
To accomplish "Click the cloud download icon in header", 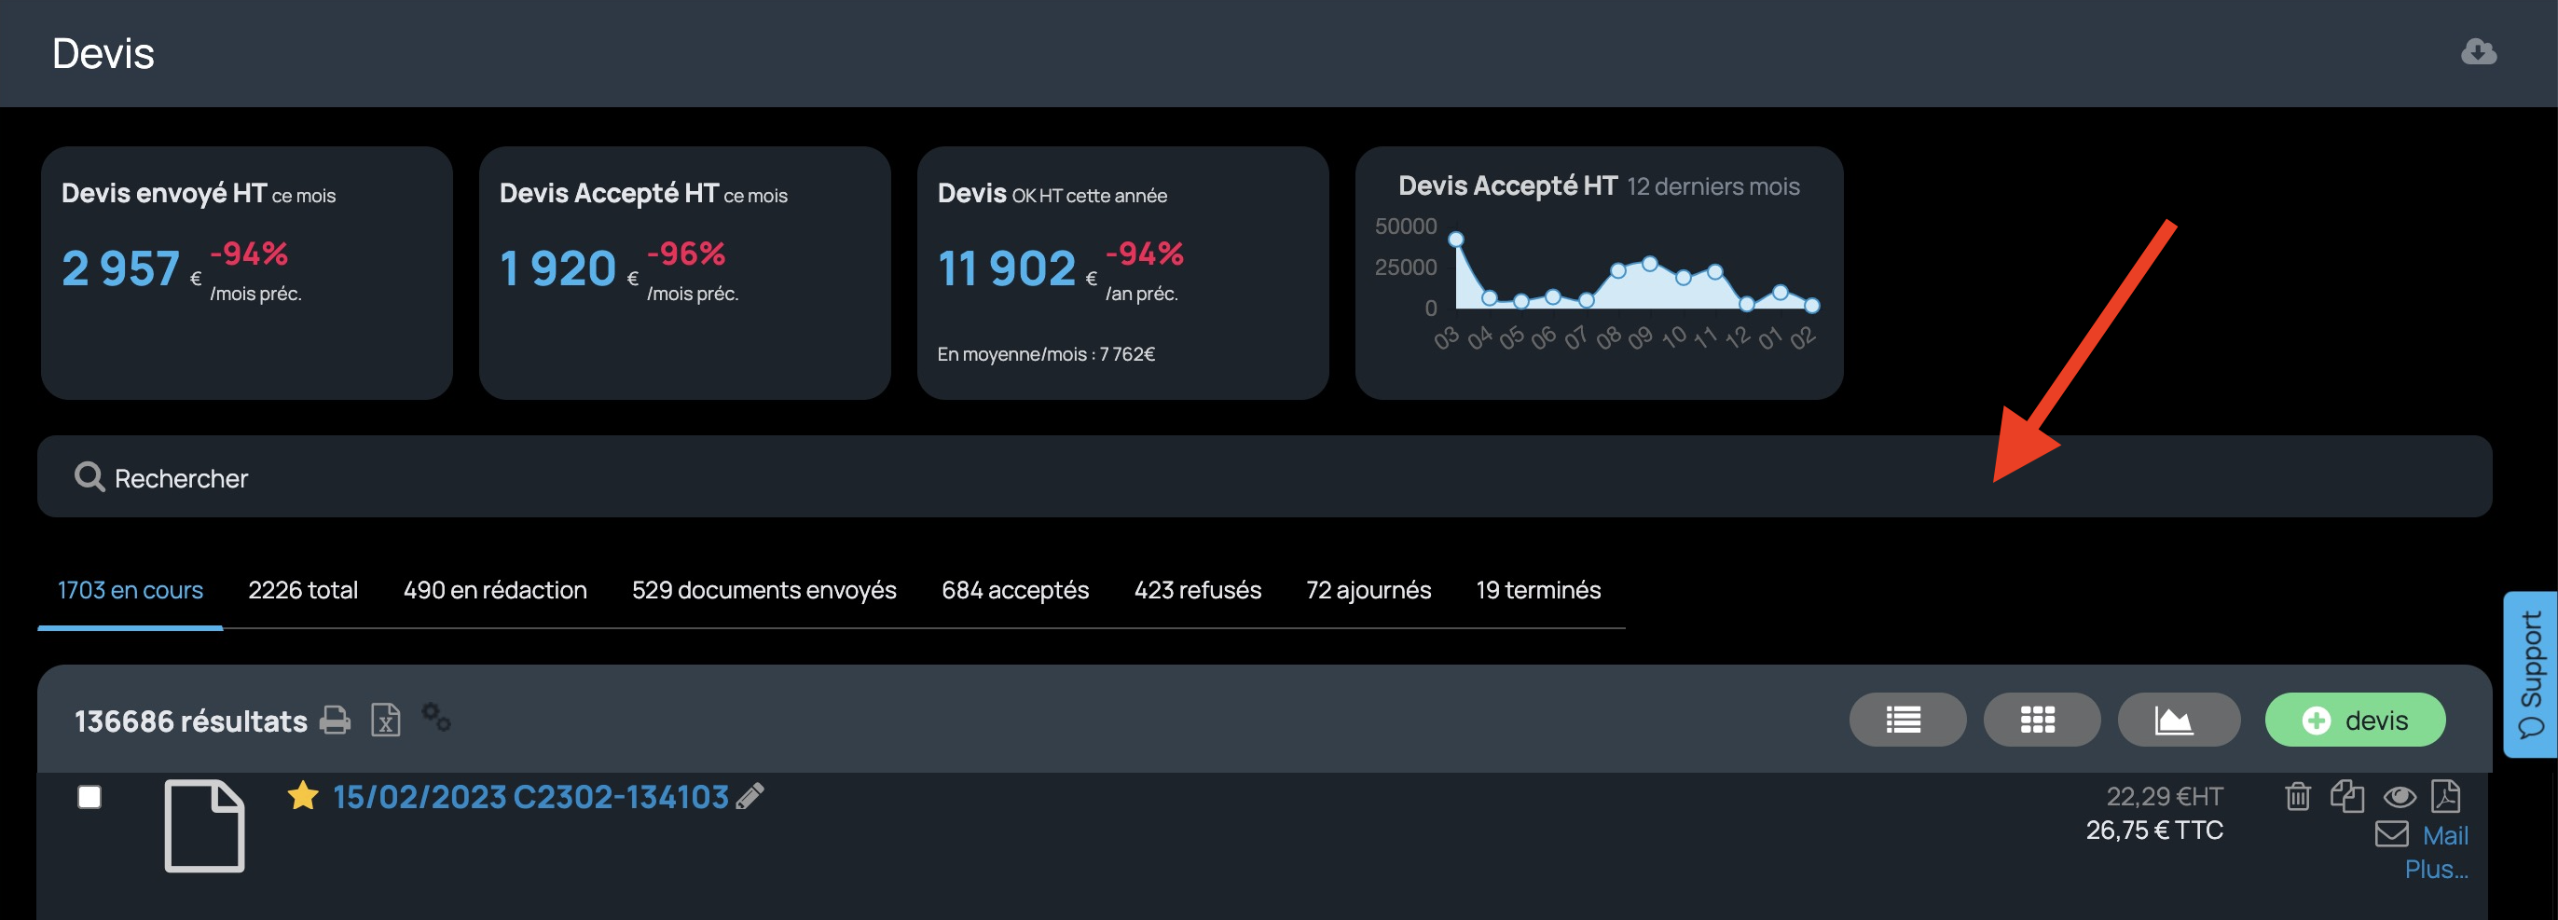I will [x=2479, y=51].
